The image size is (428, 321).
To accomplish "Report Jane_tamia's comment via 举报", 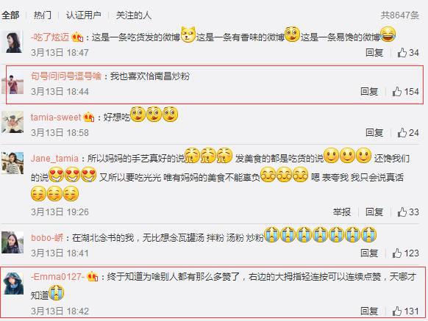I will 342,212.
